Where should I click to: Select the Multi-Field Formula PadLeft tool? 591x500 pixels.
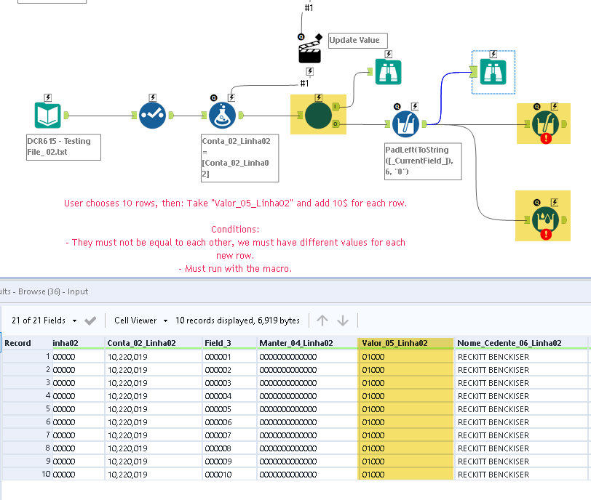(406, 124)
